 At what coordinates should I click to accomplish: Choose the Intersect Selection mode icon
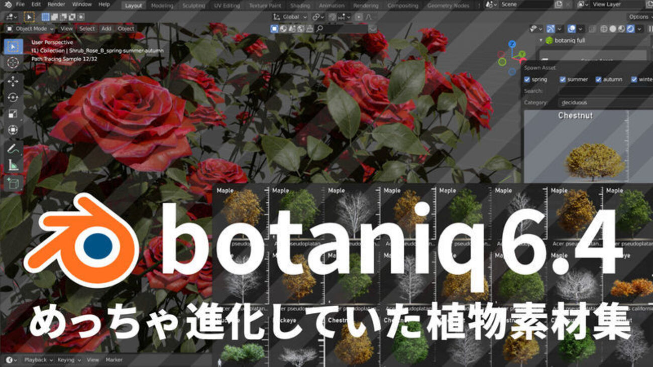click(x=80, y=17)
